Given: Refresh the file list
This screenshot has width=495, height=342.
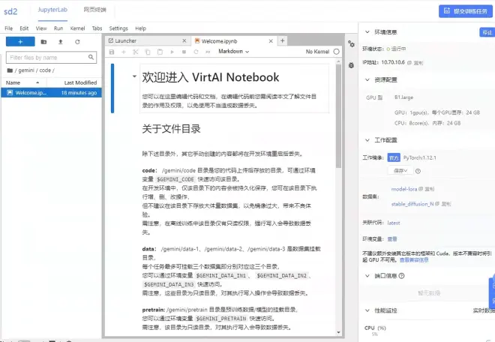Looking at the screenshot, I should 77,42.
